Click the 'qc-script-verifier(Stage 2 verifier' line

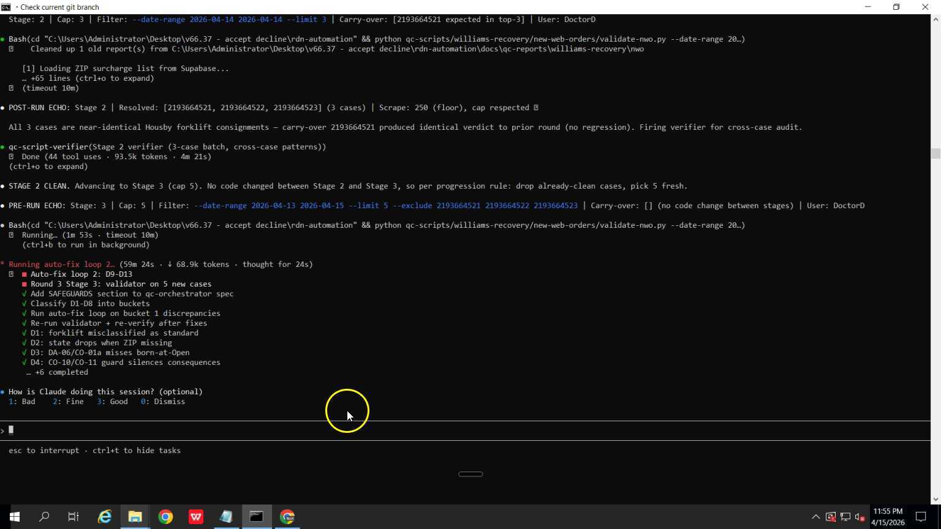[167, 147]
